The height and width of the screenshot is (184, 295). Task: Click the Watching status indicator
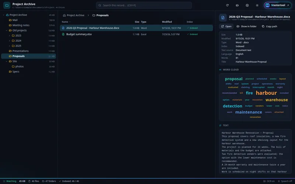[x=10, y=181]
